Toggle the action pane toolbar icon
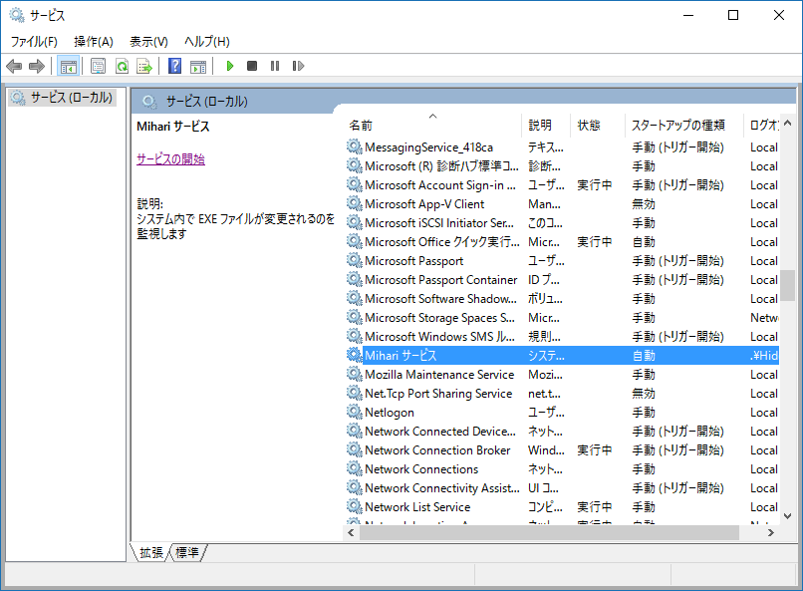The width and height of the screenshot is (803, 591). coord(198,66)
